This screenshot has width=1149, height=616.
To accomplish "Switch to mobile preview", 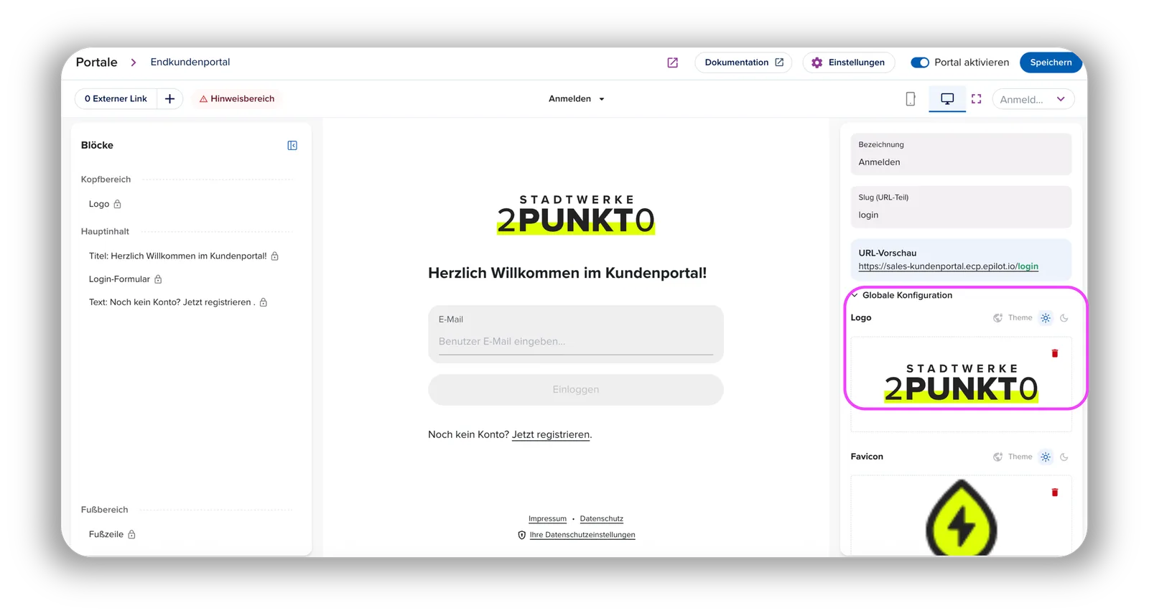I will click(911, 99).
